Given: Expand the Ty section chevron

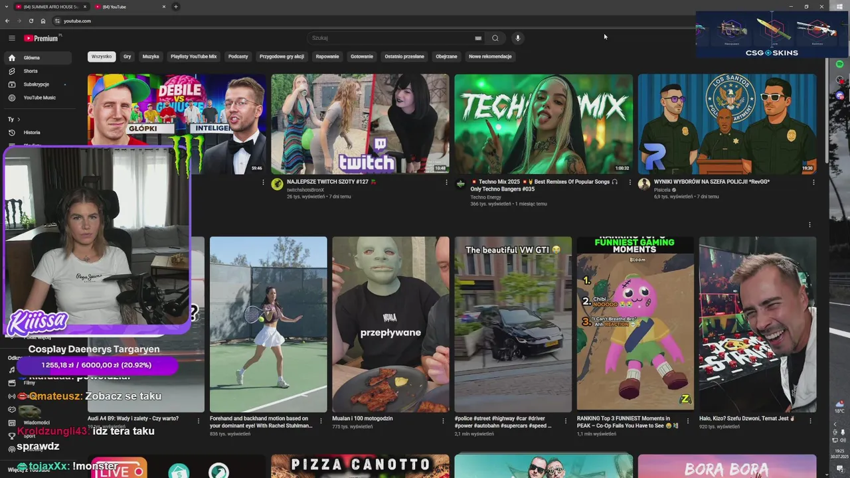Looking at the screenshot, I should [18, 119].
